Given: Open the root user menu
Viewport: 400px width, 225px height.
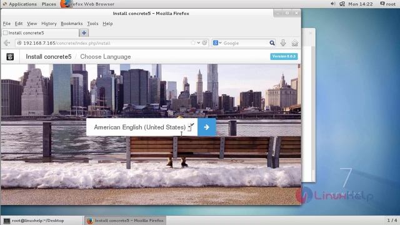Looking at the screenshot, I should click(x=387, y=4).
